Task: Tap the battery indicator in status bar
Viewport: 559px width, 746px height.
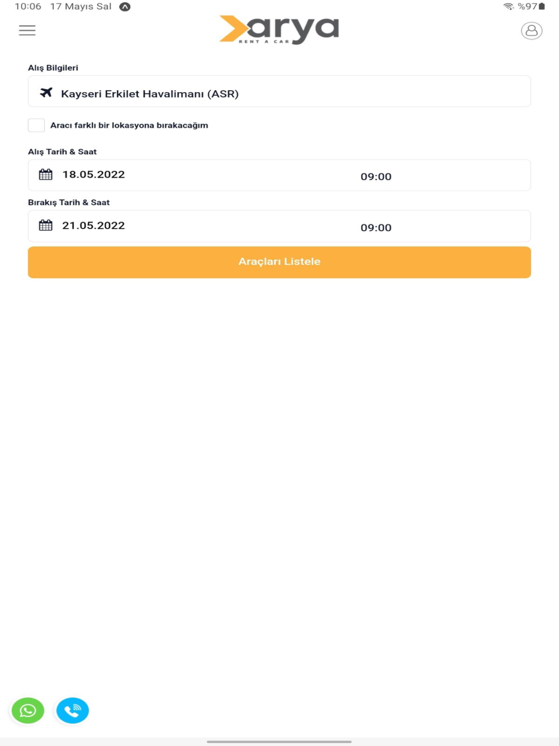Action: (541, 7)
